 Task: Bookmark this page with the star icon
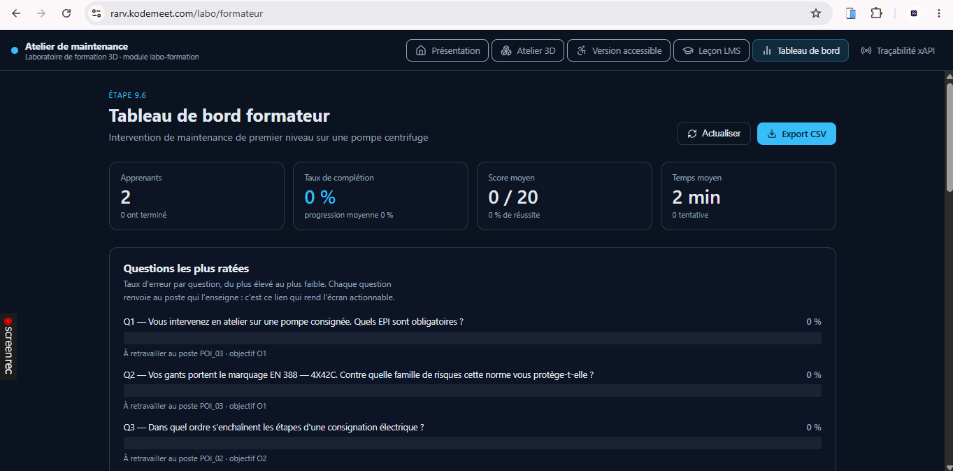pos(815,13)
